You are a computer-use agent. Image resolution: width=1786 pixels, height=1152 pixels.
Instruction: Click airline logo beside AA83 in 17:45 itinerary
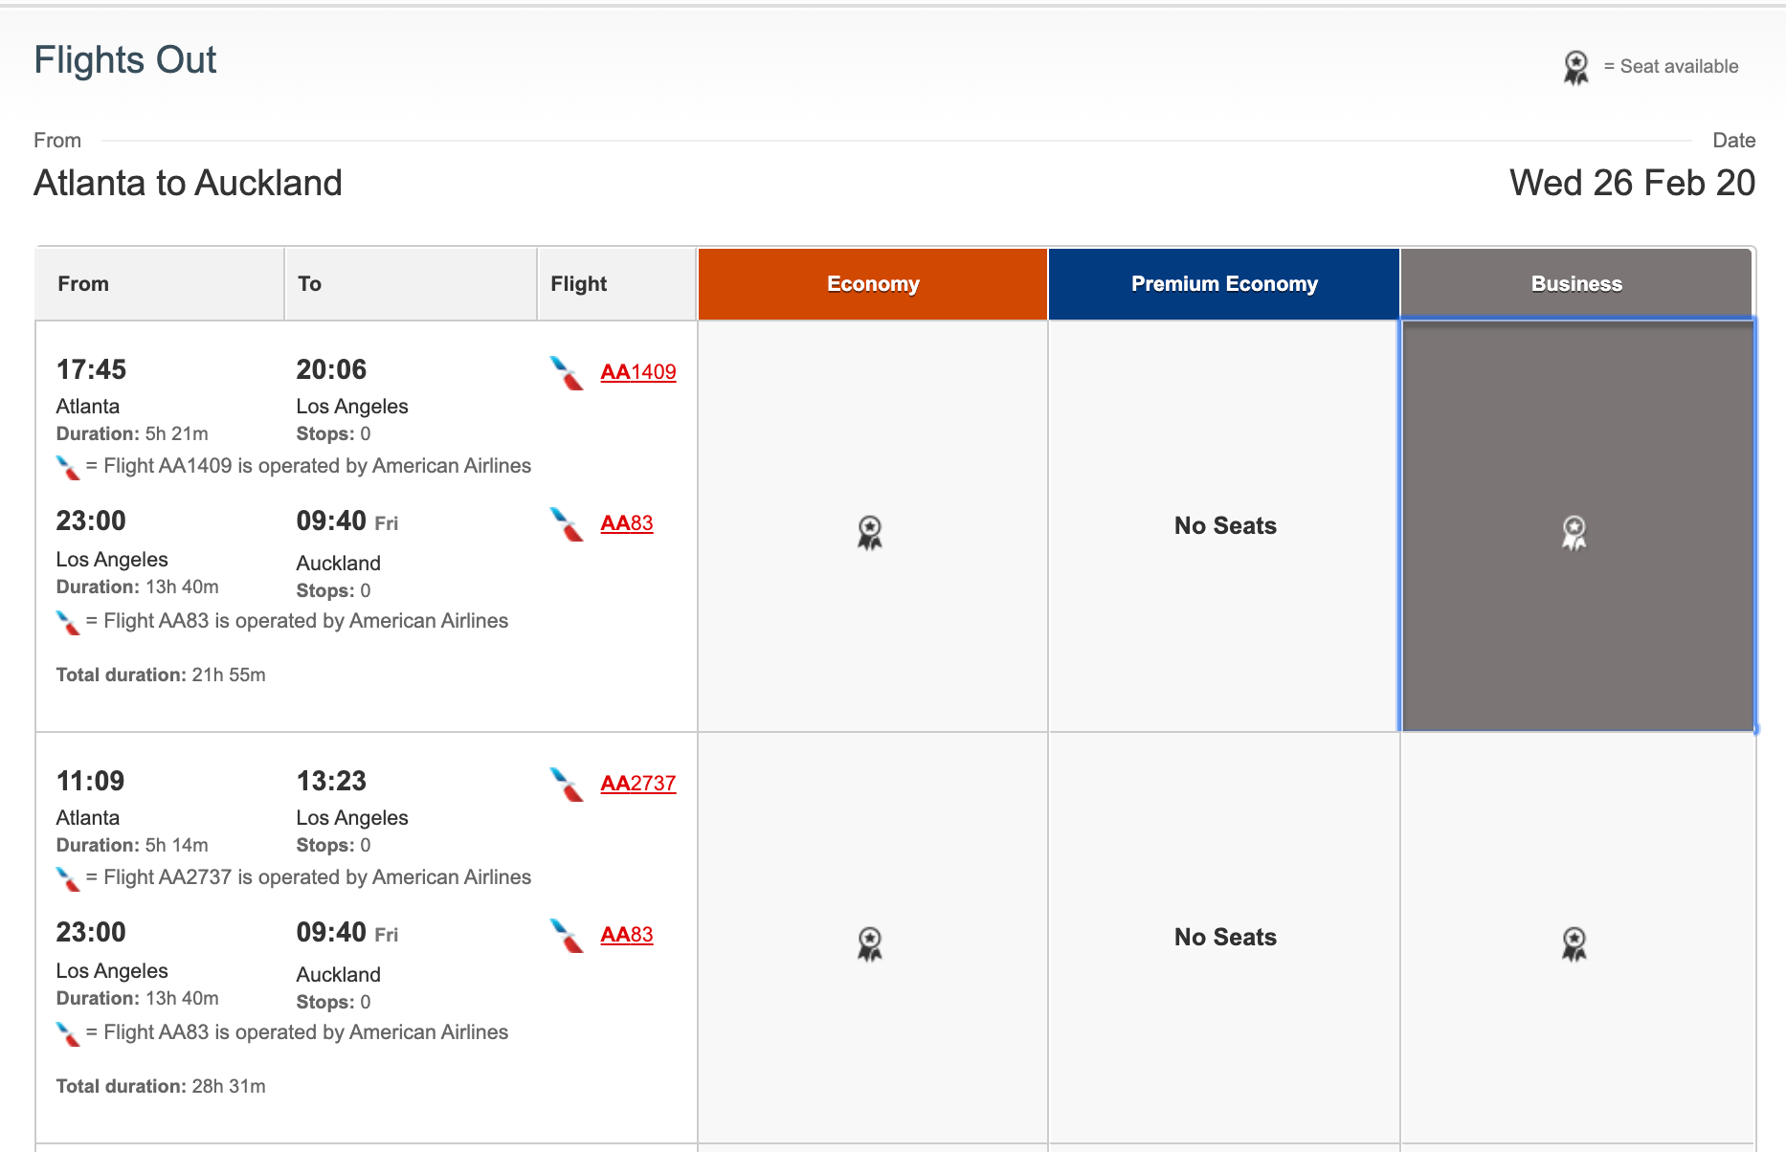pyautogui.click(x=567, y=524)
